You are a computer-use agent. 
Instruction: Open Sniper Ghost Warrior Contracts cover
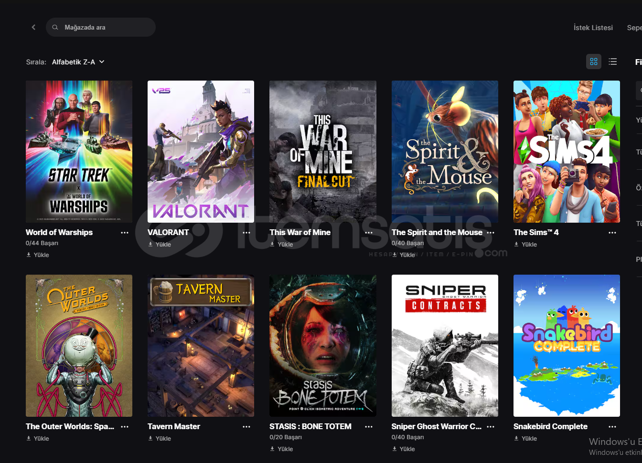[445, 346]
